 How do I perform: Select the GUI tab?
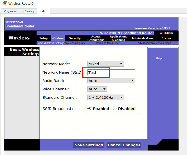(x=44, y=11)
